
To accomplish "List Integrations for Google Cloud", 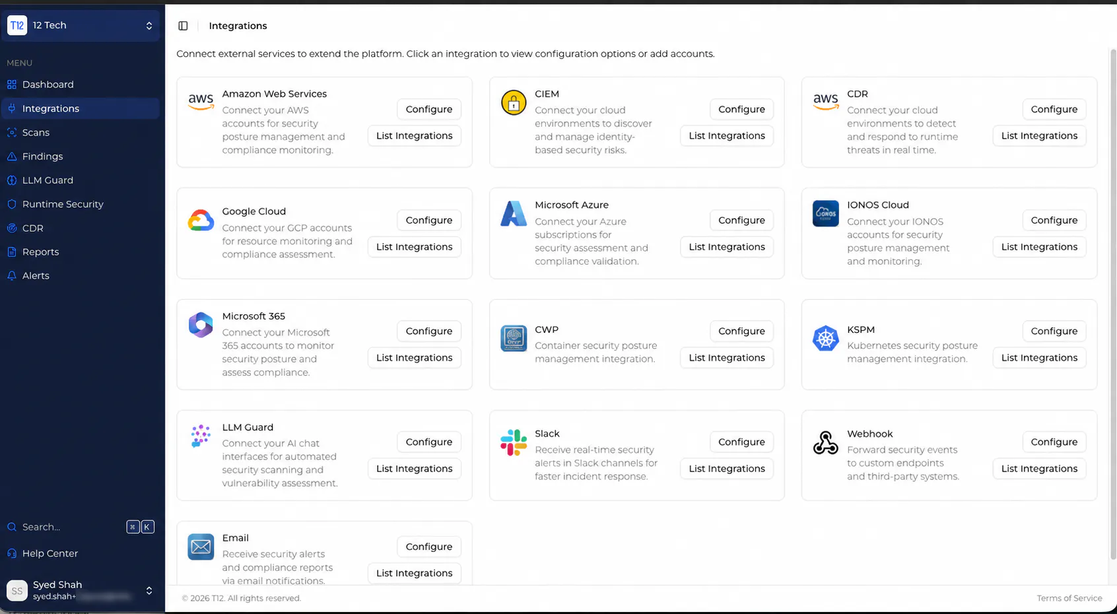I will pyautogui.click(x=415, y=247).
